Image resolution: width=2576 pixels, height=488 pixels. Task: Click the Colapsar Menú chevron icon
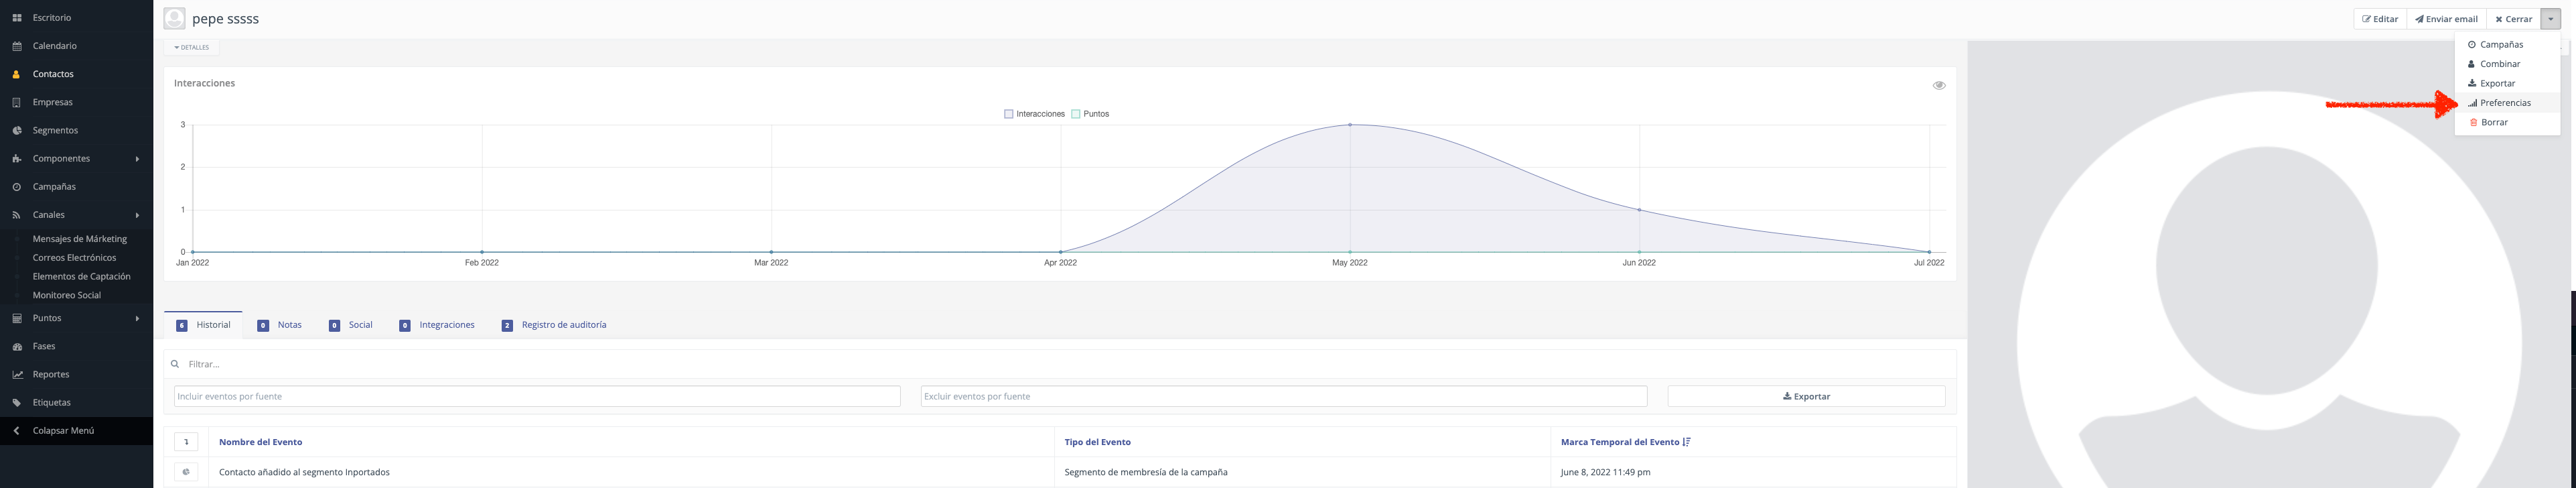[17, 431]
